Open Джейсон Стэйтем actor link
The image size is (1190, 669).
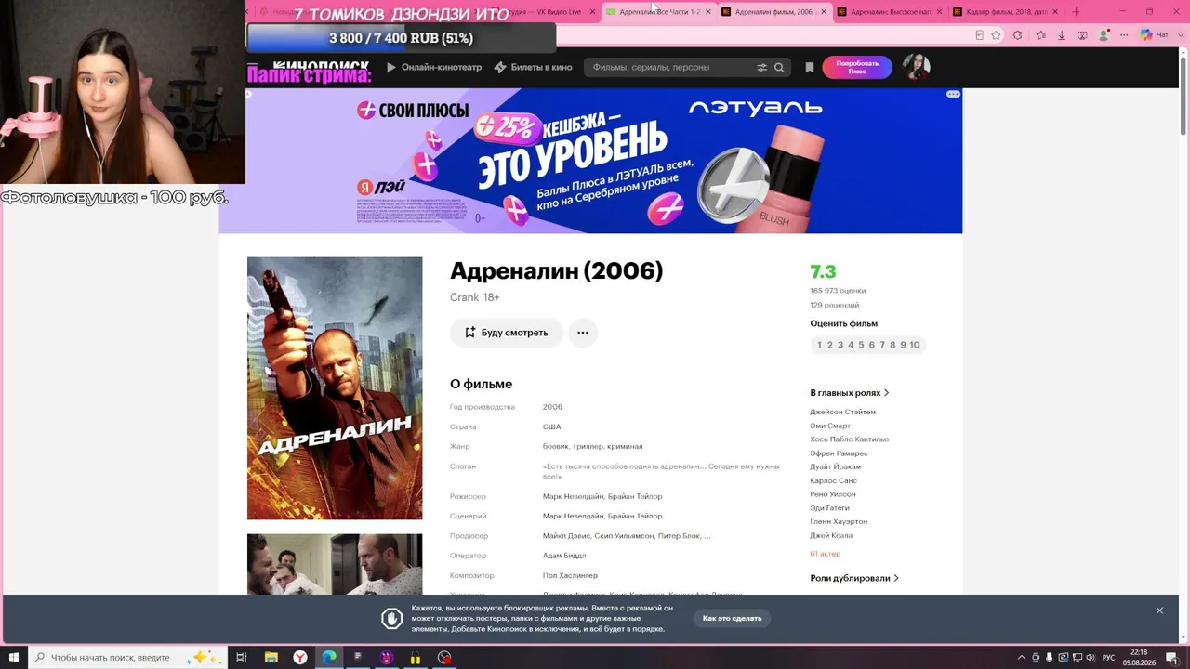point(842,412)
